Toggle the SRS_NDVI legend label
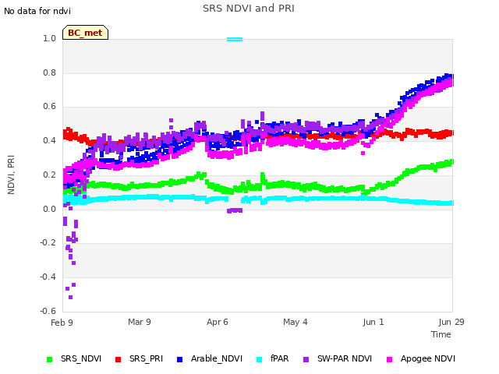Screen dimensions: 499x374 pos(81,358)
